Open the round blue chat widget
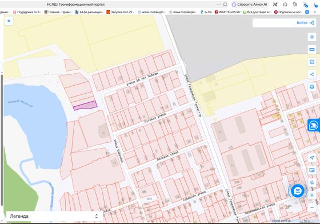This screenshot has height=224, width=320. pos(298,191)
